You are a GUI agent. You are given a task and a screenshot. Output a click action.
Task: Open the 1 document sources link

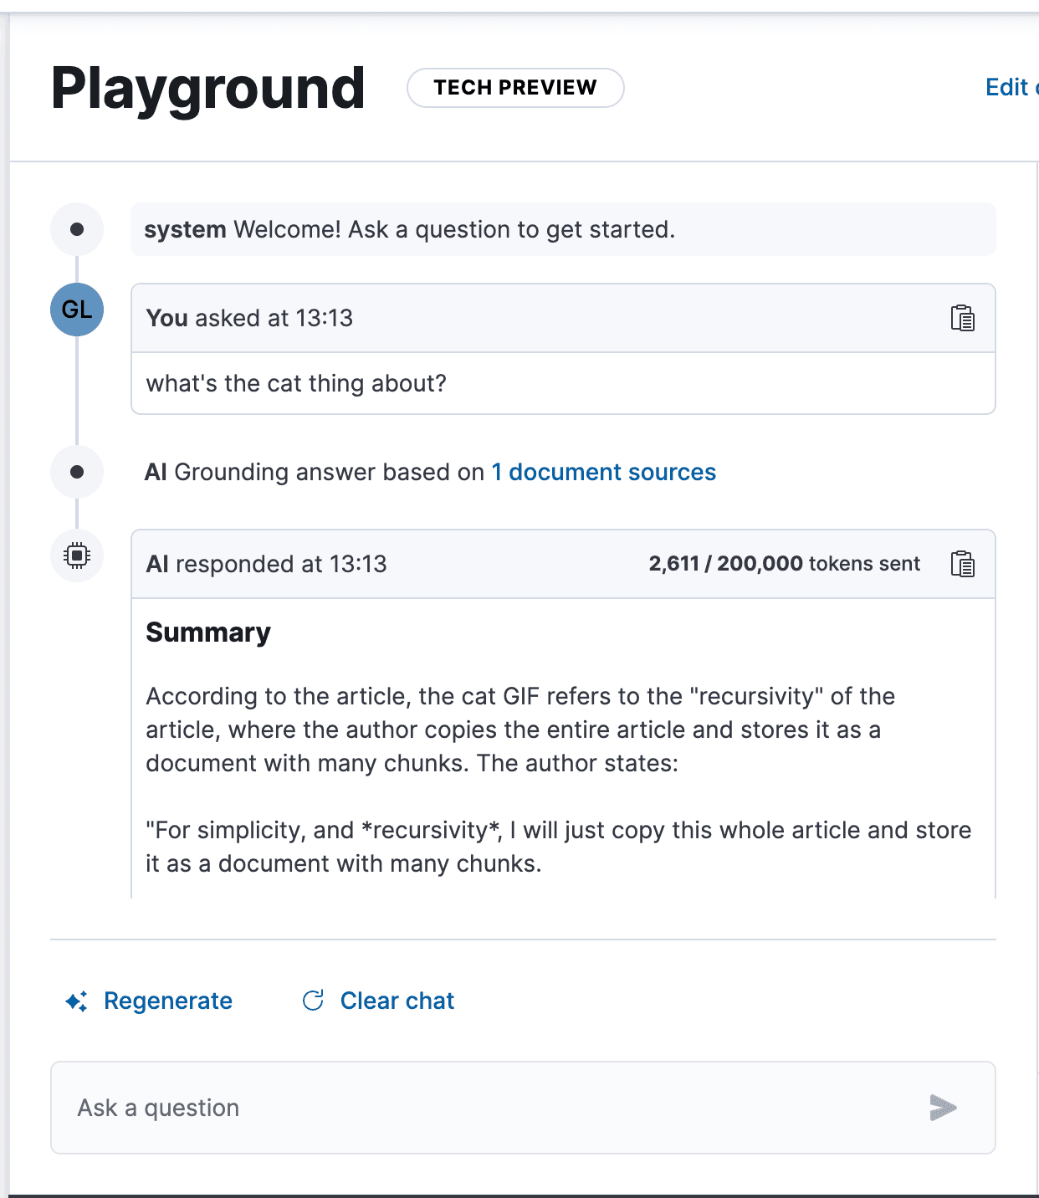(x=603, y=472)
